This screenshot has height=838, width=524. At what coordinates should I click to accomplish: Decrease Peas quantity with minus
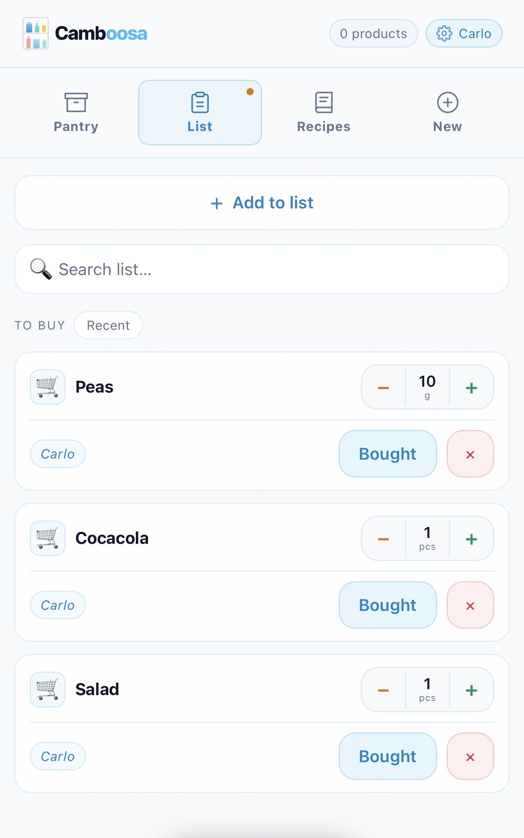[383, 387]
